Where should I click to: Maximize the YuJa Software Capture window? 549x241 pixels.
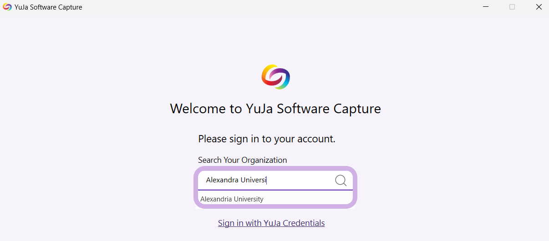point(512,7)
